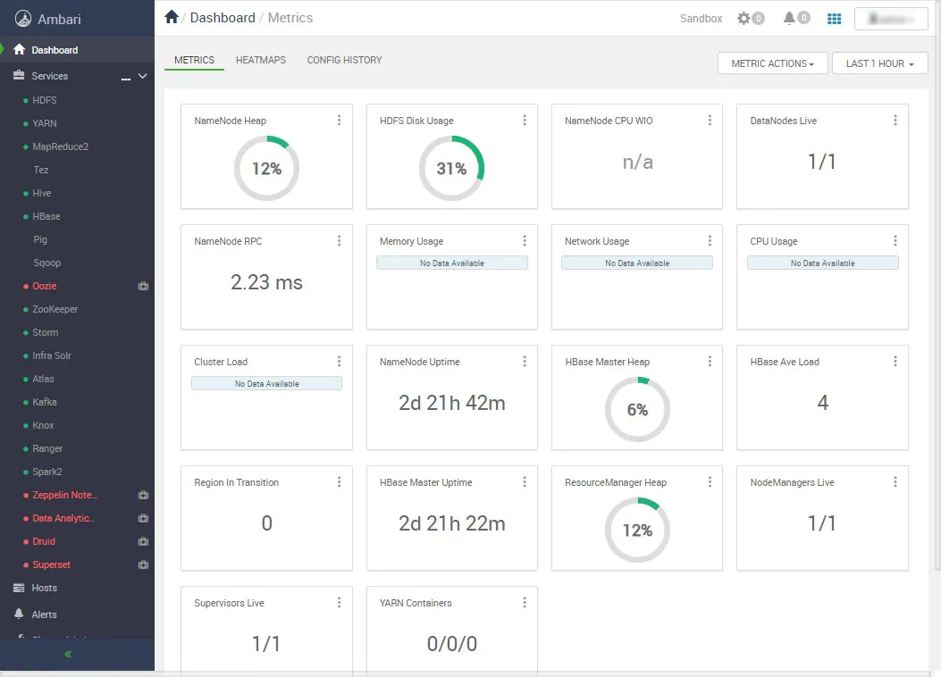The height and width of the screenshot is (677, 941).
Task: Open Metric Actions dropdown
Action: (772, 63)
